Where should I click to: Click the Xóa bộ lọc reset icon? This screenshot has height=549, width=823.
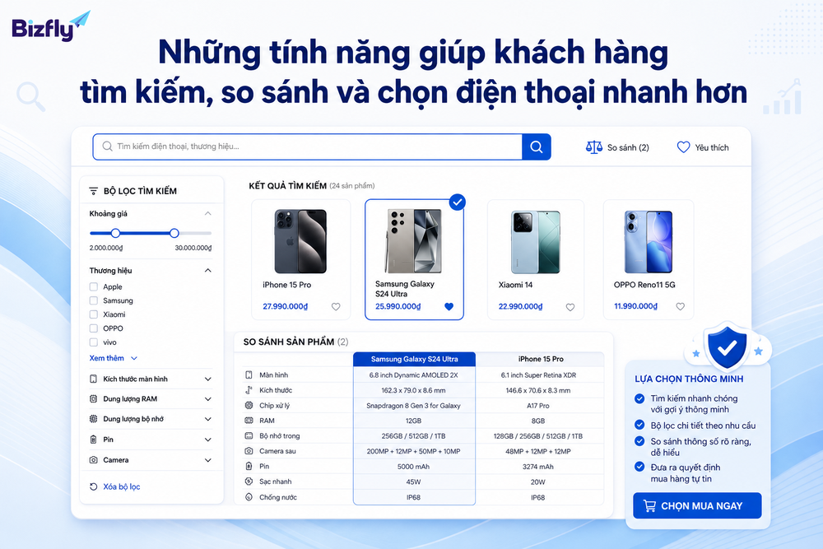94,486
